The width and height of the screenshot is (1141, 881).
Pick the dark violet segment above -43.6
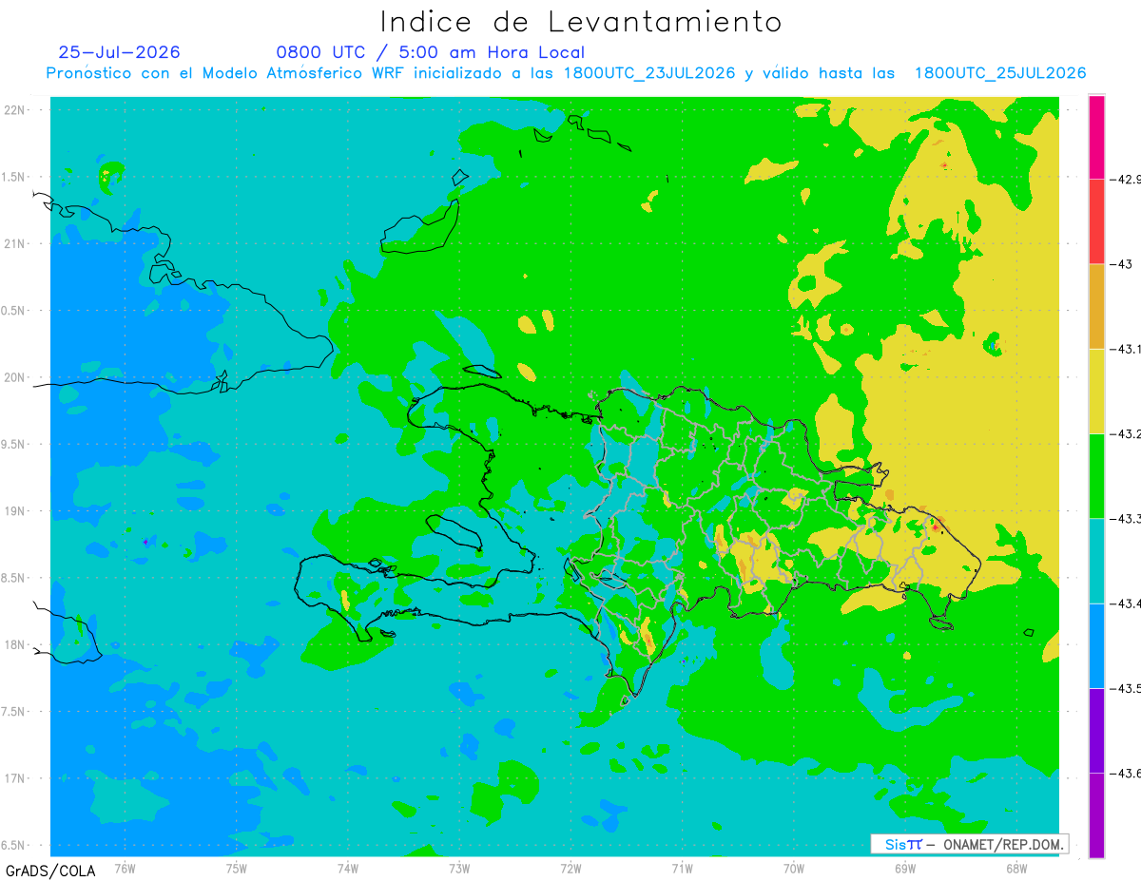coord(1096,730)
